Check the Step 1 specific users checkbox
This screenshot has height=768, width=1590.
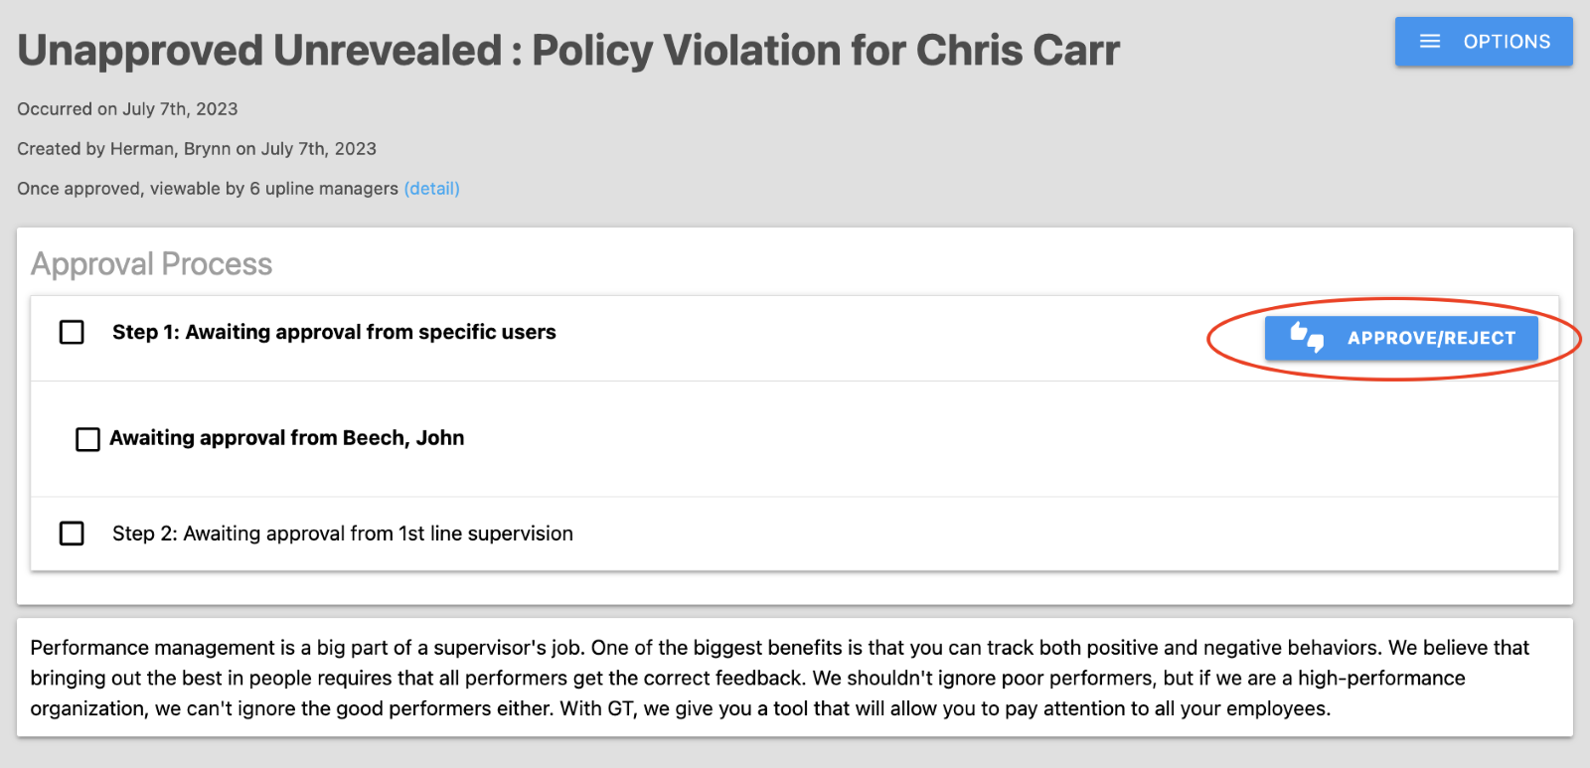(72, 332)
